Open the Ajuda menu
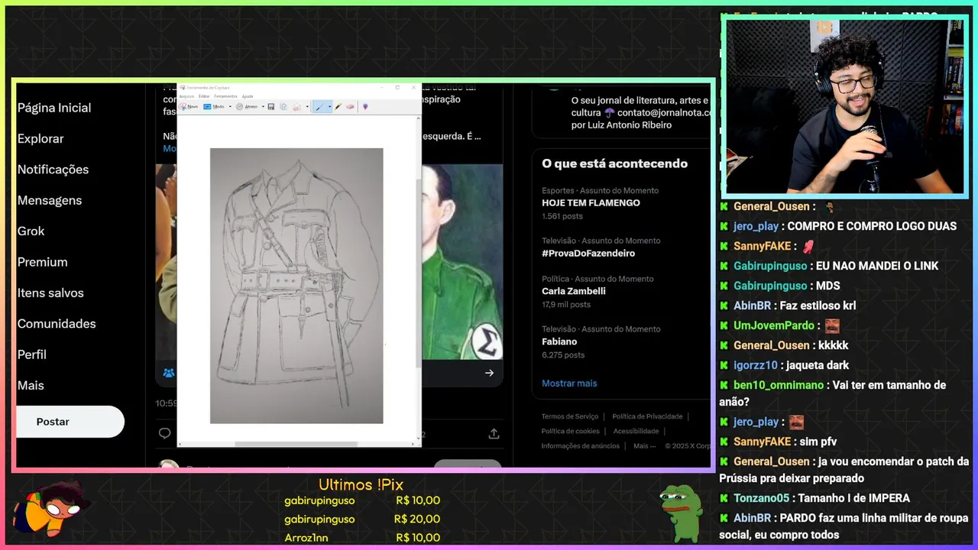This screenshot has height=550, width=978. [x=248, y=96]
